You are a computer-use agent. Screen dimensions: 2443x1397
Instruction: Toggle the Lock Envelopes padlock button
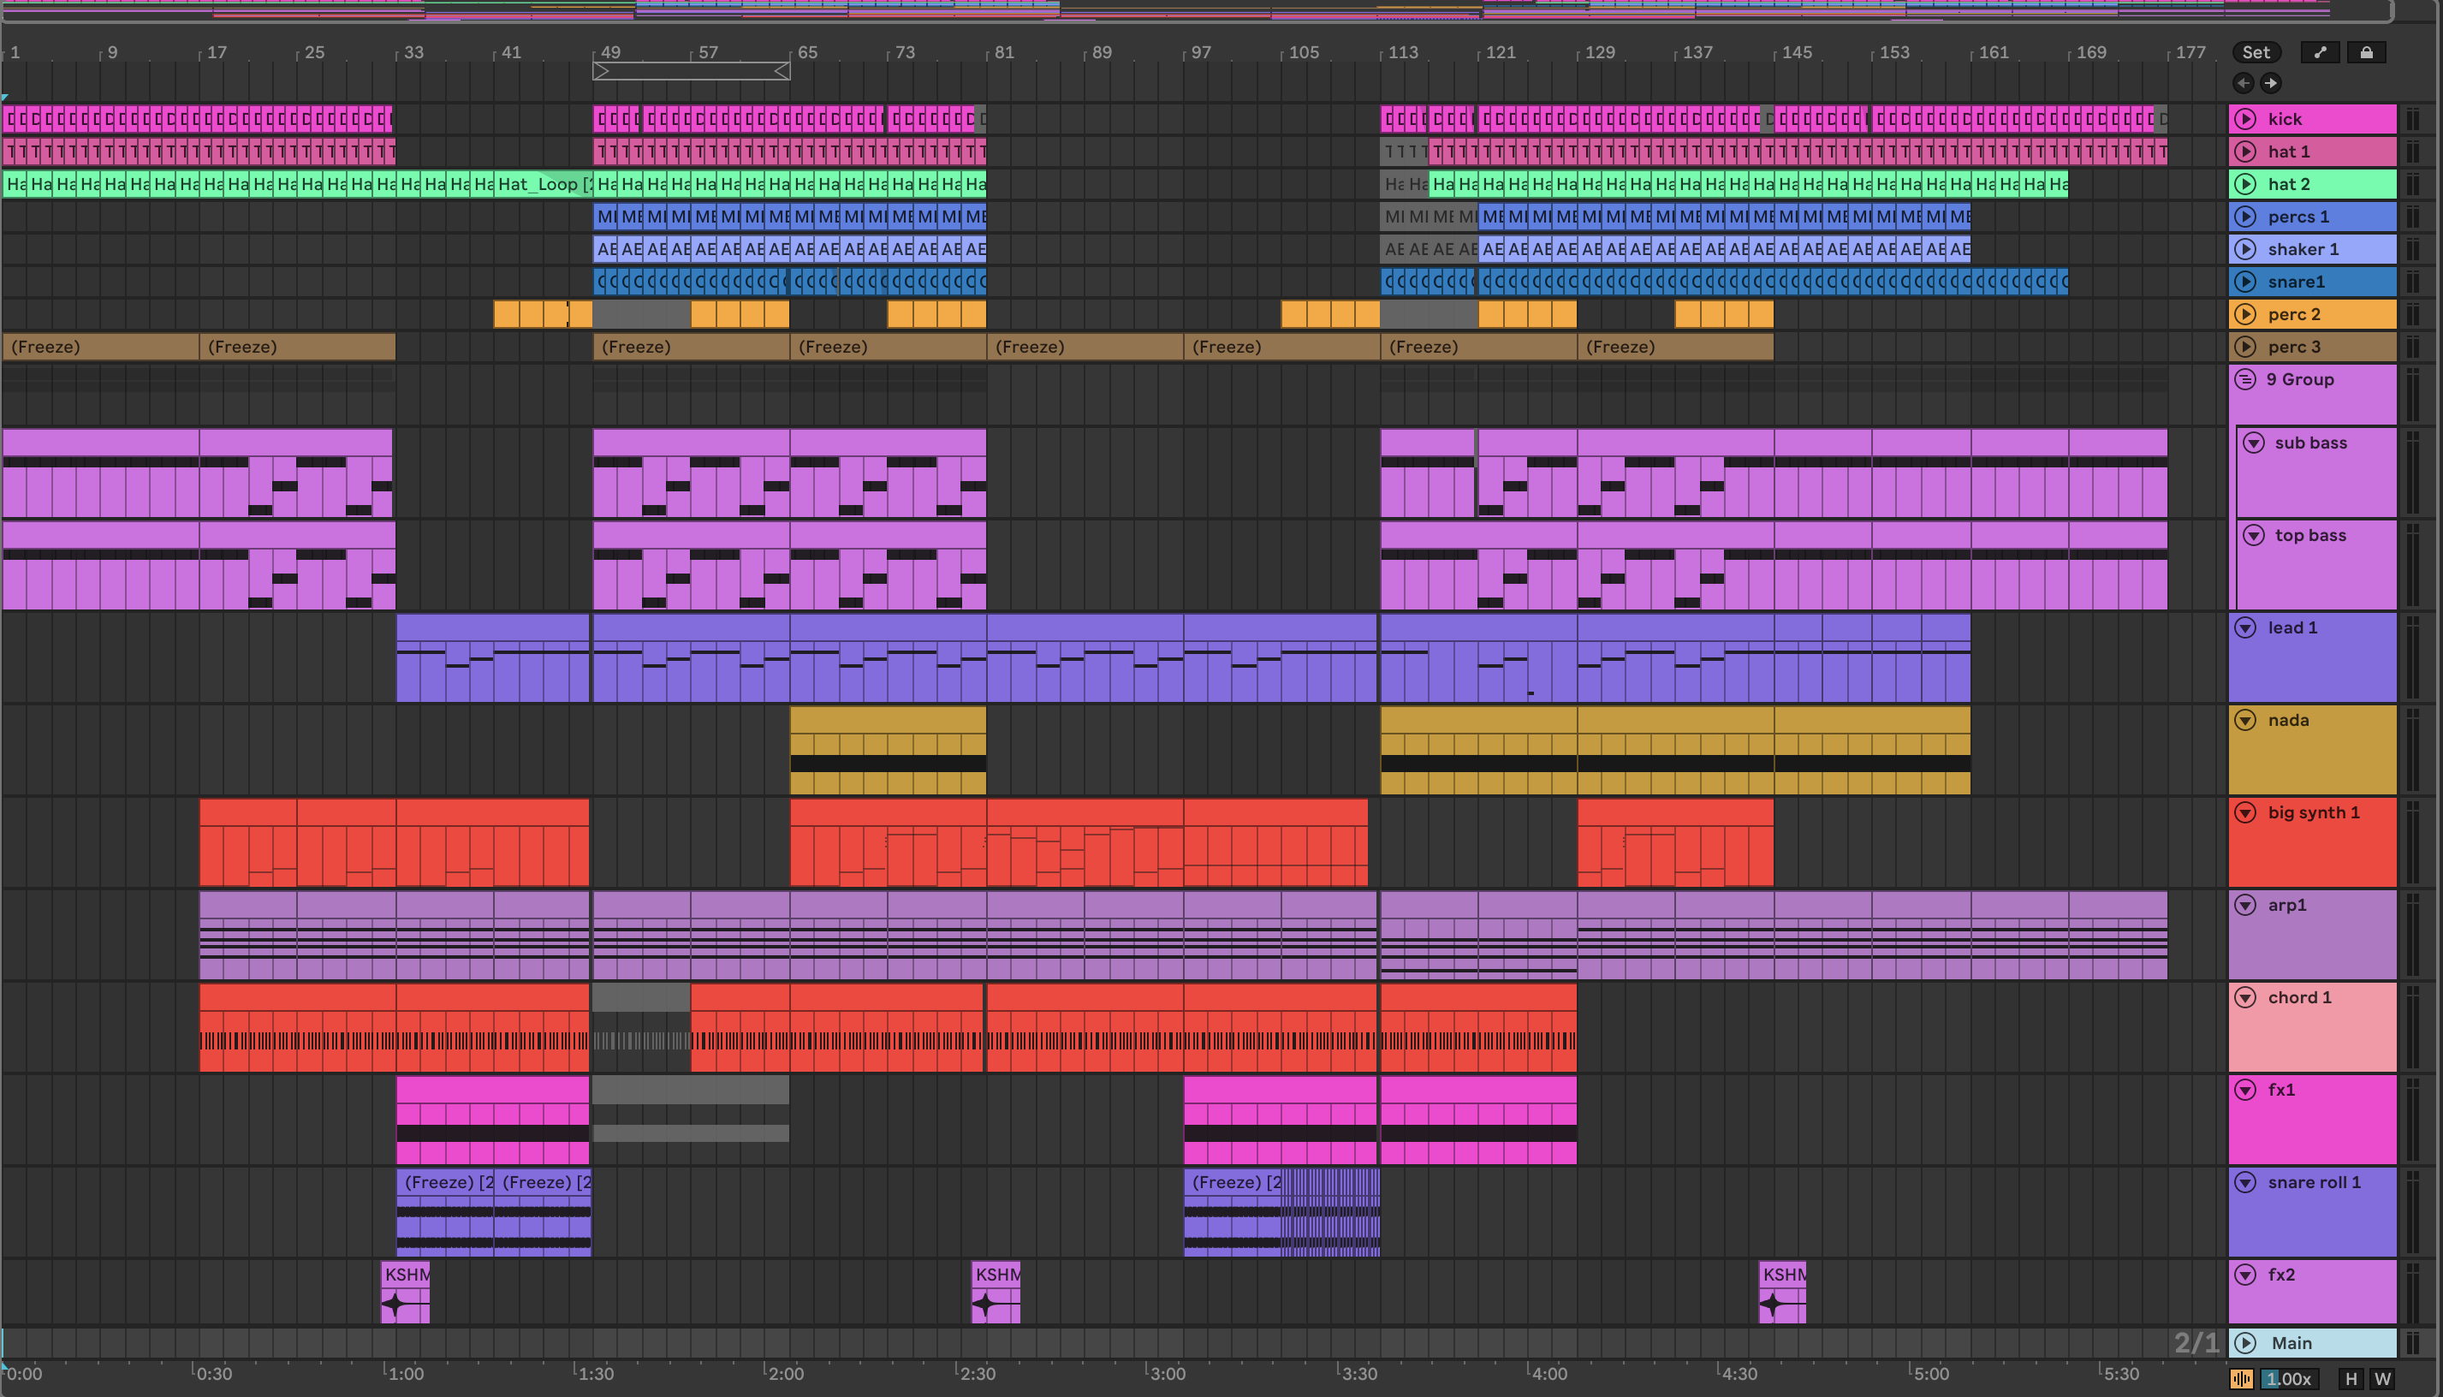coord(2366,53)
